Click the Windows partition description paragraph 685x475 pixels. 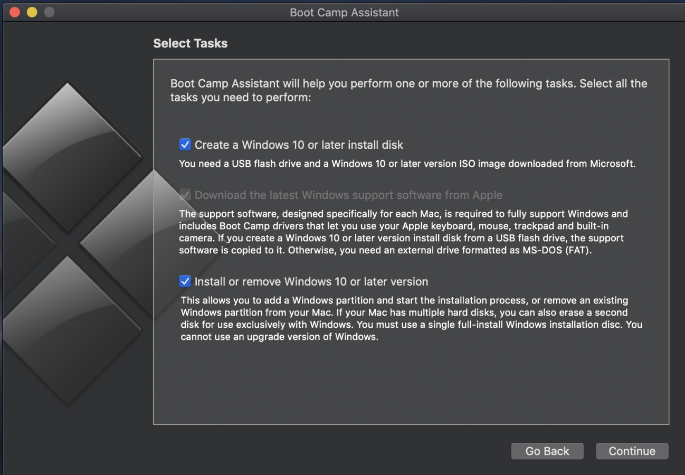(x=412, y=319)
